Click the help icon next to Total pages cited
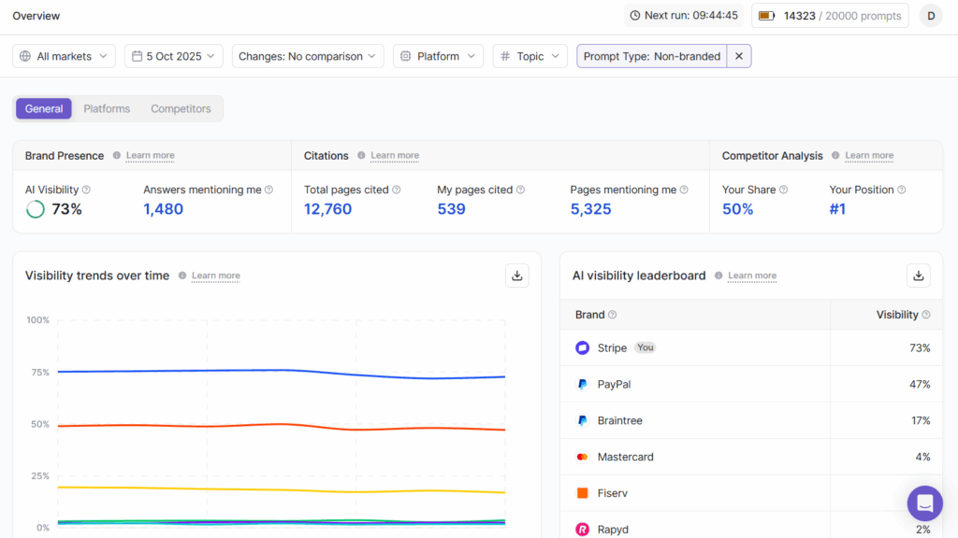Viewport: 958px width, 538px height. (397, 190)
